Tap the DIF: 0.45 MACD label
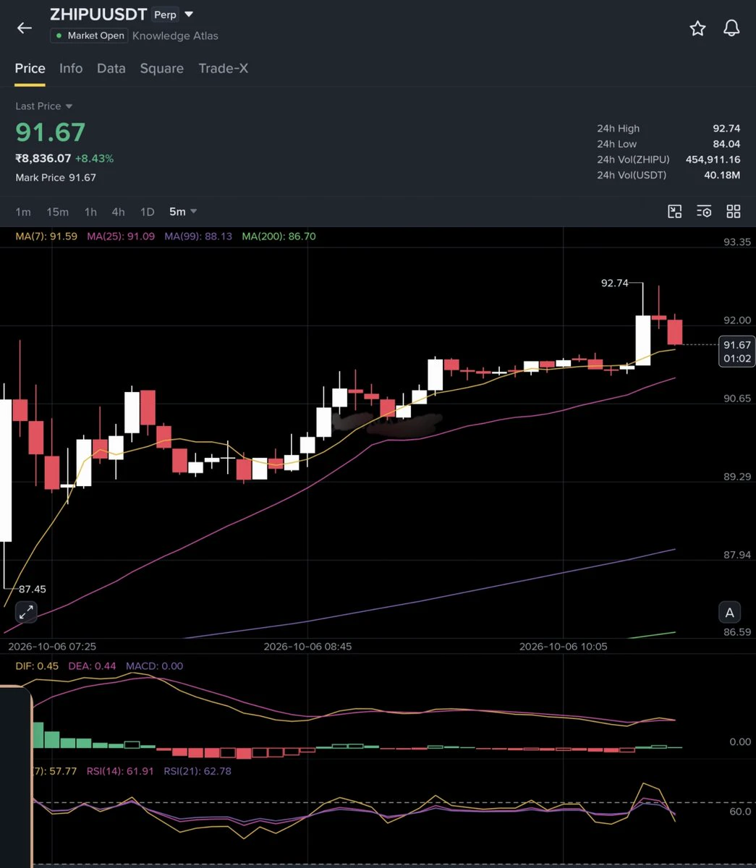 [x=37, y=665]
